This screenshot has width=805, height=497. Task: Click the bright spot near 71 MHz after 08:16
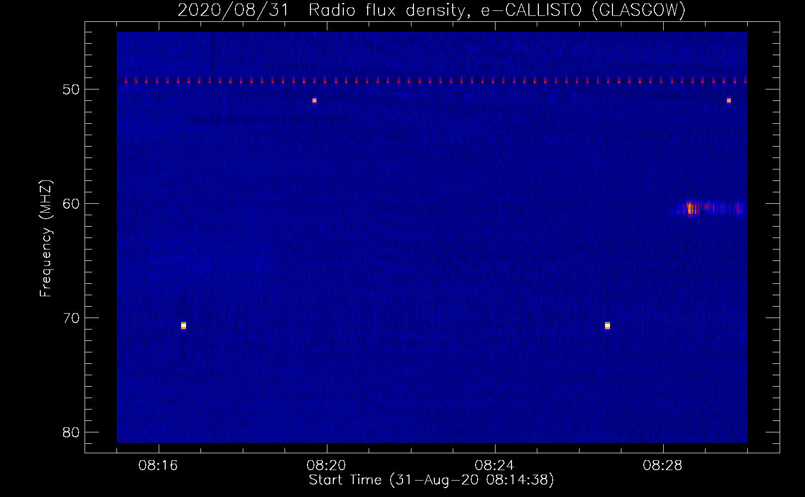click(x=184, y=326)
